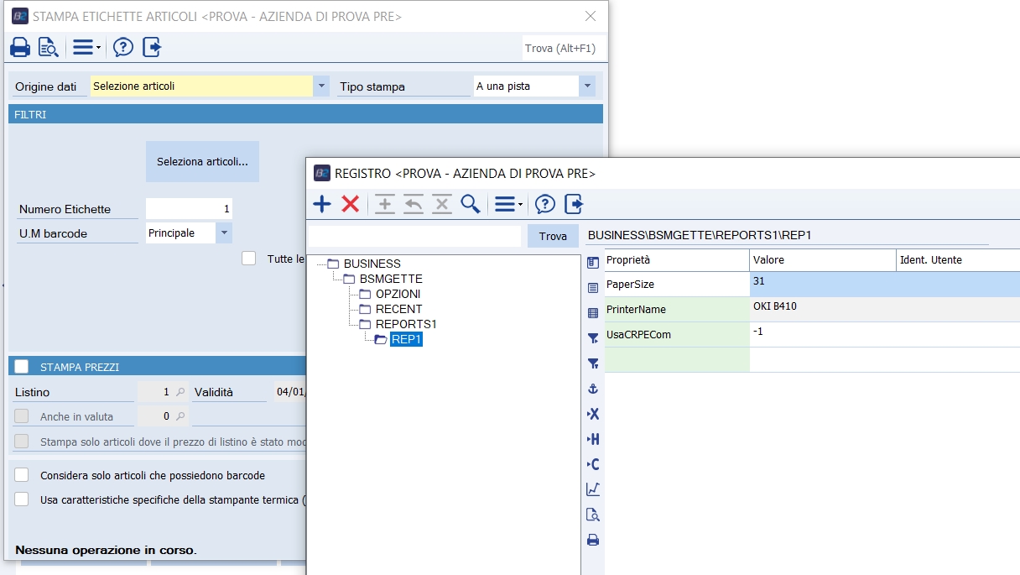Enable Usa caratteristiche specifiche della stampante termica

click(22, 499)
